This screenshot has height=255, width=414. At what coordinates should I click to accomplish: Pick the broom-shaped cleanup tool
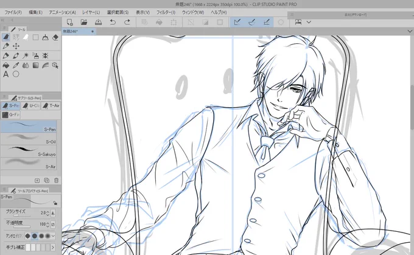click(46, 37)
